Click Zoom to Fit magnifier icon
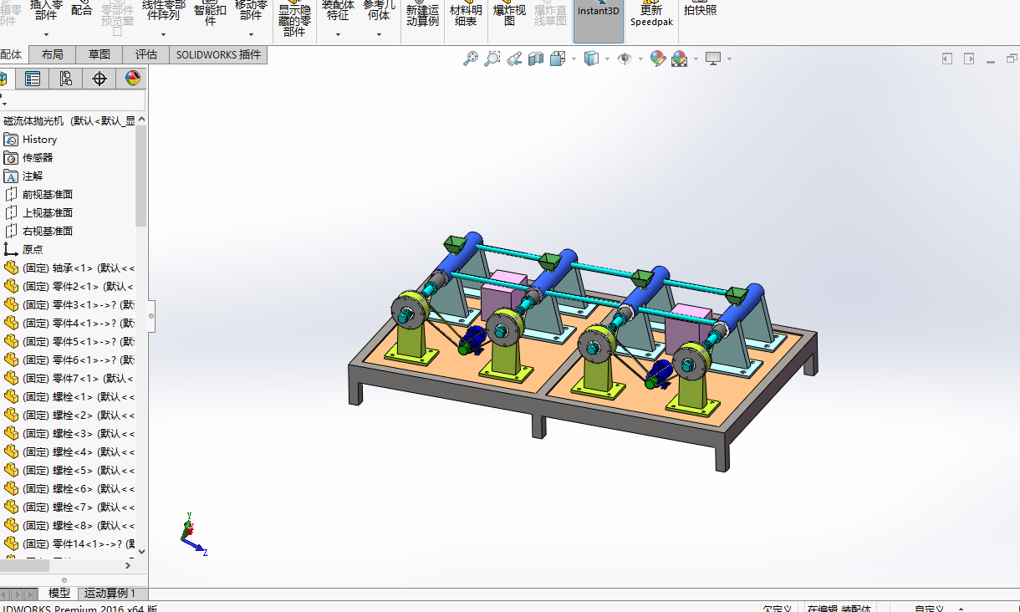Screen dimensions: 1020x612 click(x=471, y=59)
